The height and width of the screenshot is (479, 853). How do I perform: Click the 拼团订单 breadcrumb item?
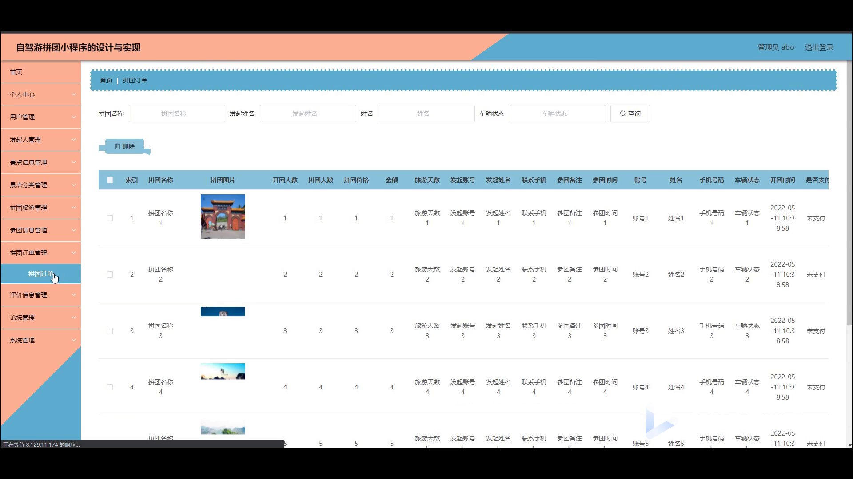coord(135,80)
